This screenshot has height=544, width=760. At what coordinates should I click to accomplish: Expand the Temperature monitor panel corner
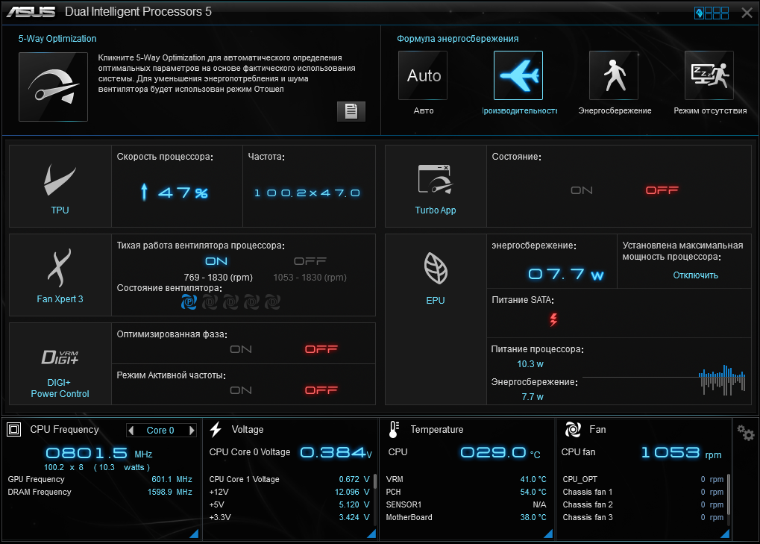[548, 534]
